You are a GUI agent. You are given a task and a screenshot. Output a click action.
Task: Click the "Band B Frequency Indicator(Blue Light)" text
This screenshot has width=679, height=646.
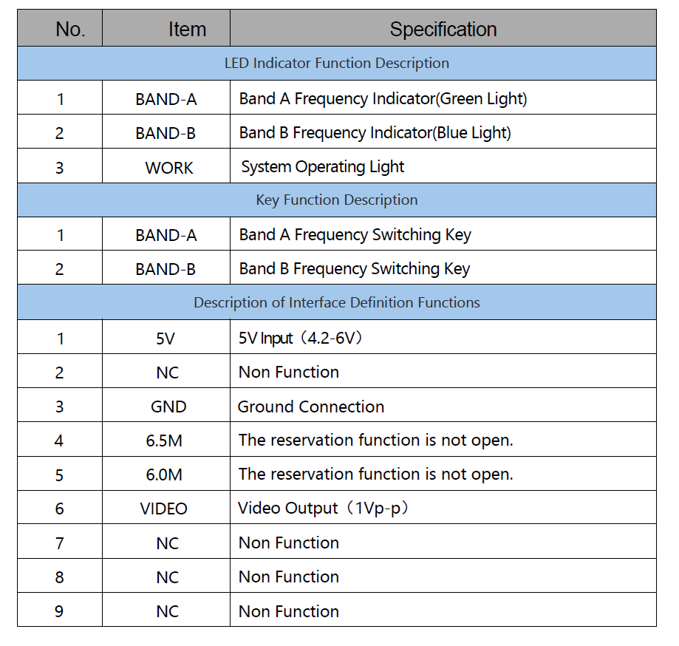click(375, 133)
